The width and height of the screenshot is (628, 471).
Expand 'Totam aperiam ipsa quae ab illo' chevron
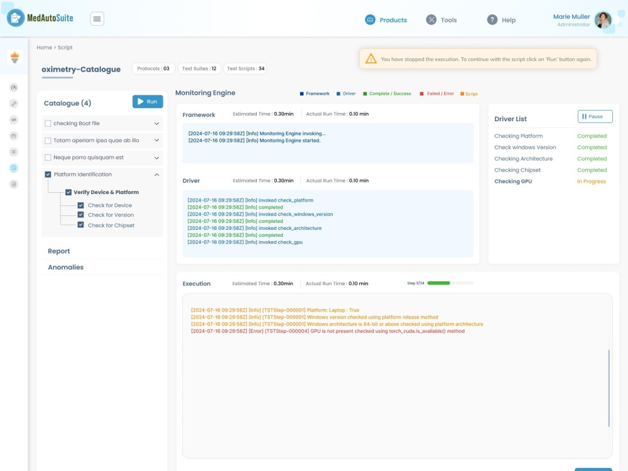coord(156,141)
